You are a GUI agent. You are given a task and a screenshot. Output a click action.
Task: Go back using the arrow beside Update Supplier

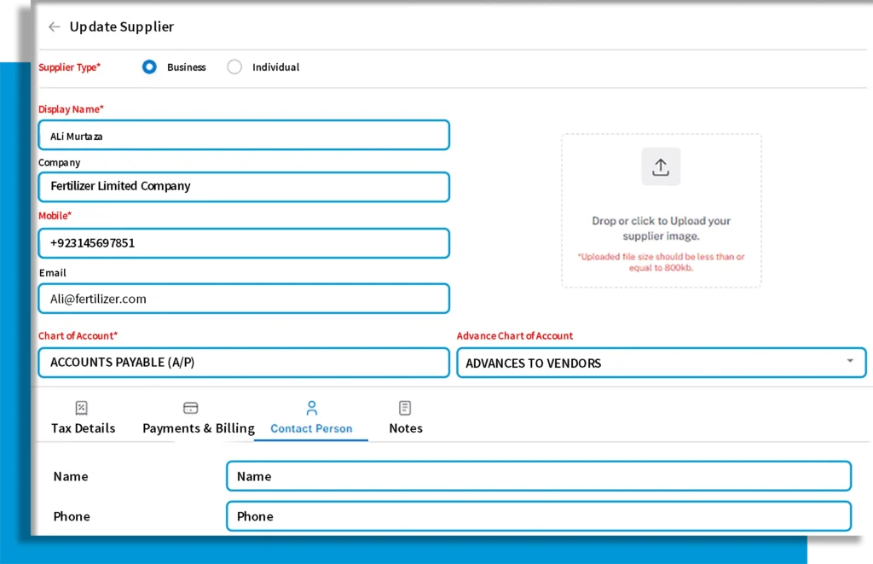coord(54,26)
